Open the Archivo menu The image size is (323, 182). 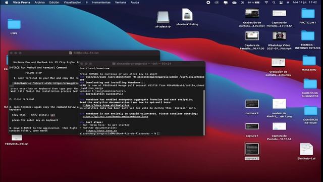[39, 3]
